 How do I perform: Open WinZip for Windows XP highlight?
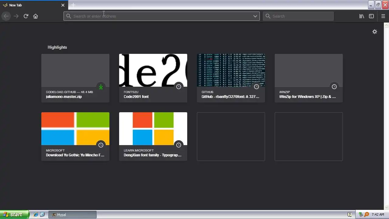click(x=309, y=78)
